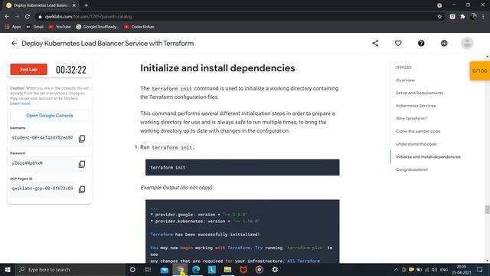Image resolution: width=490 pixels, height=276 pixels.
Task: Go to Clone the sample code section
Action: [418, 131]
